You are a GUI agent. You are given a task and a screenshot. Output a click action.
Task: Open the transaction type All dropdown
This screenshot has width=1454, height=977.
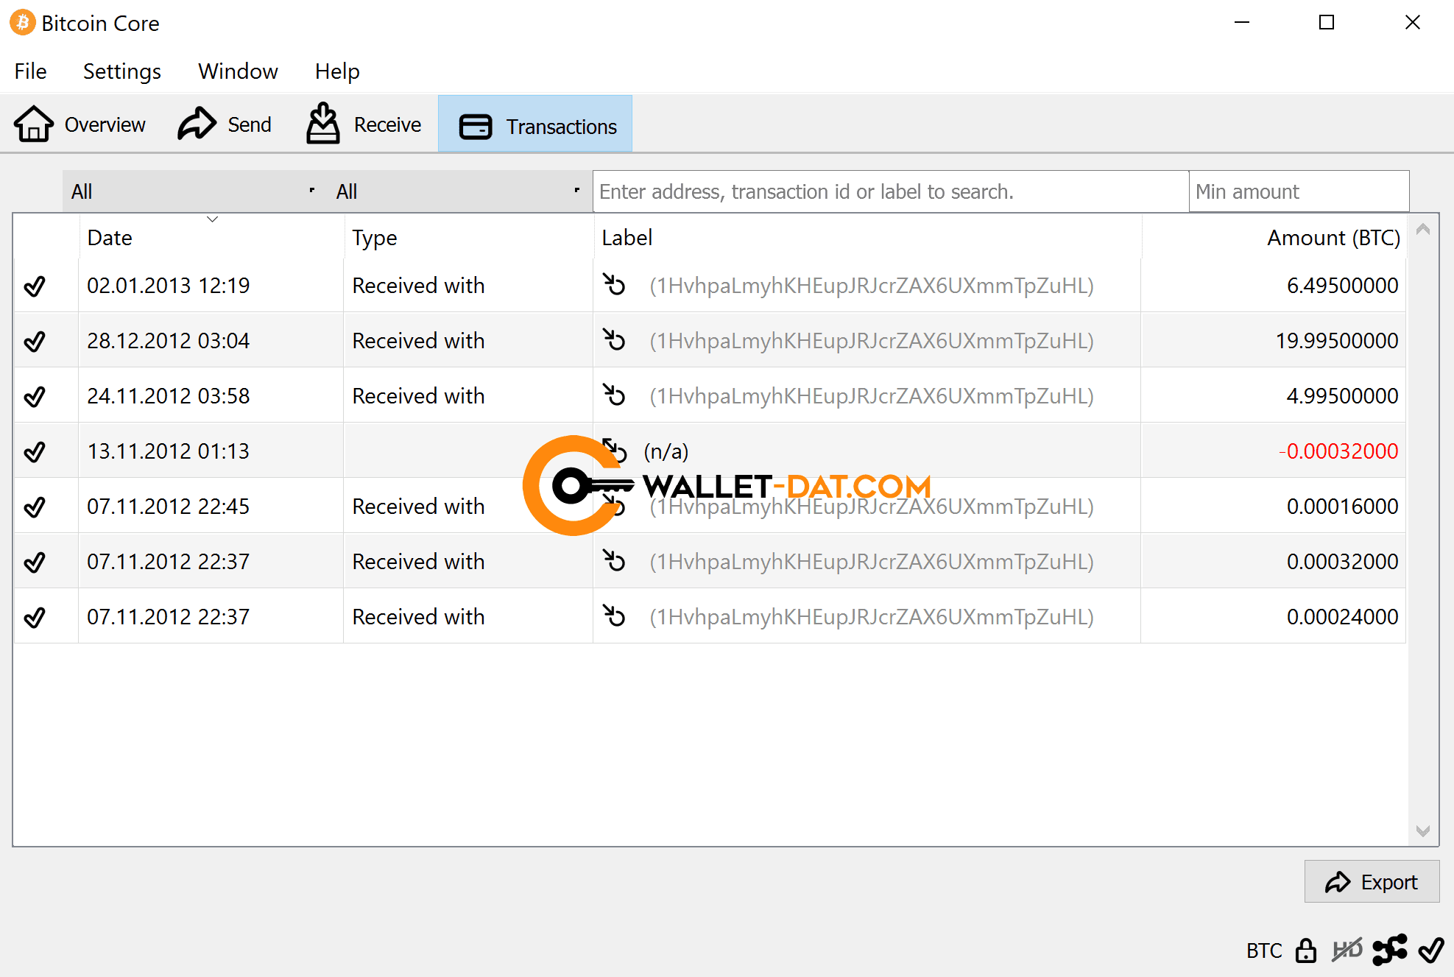click(x=456, y=191)
